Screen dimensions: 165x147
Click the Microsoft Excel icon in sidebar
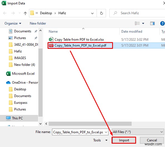(8, 74)
